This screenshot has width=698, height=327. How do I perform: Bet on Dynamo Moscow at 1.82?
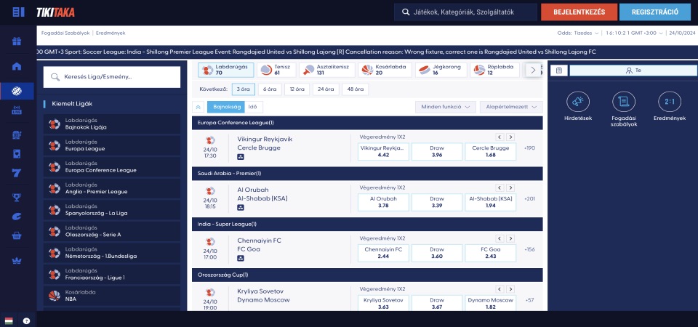point(491,304)
